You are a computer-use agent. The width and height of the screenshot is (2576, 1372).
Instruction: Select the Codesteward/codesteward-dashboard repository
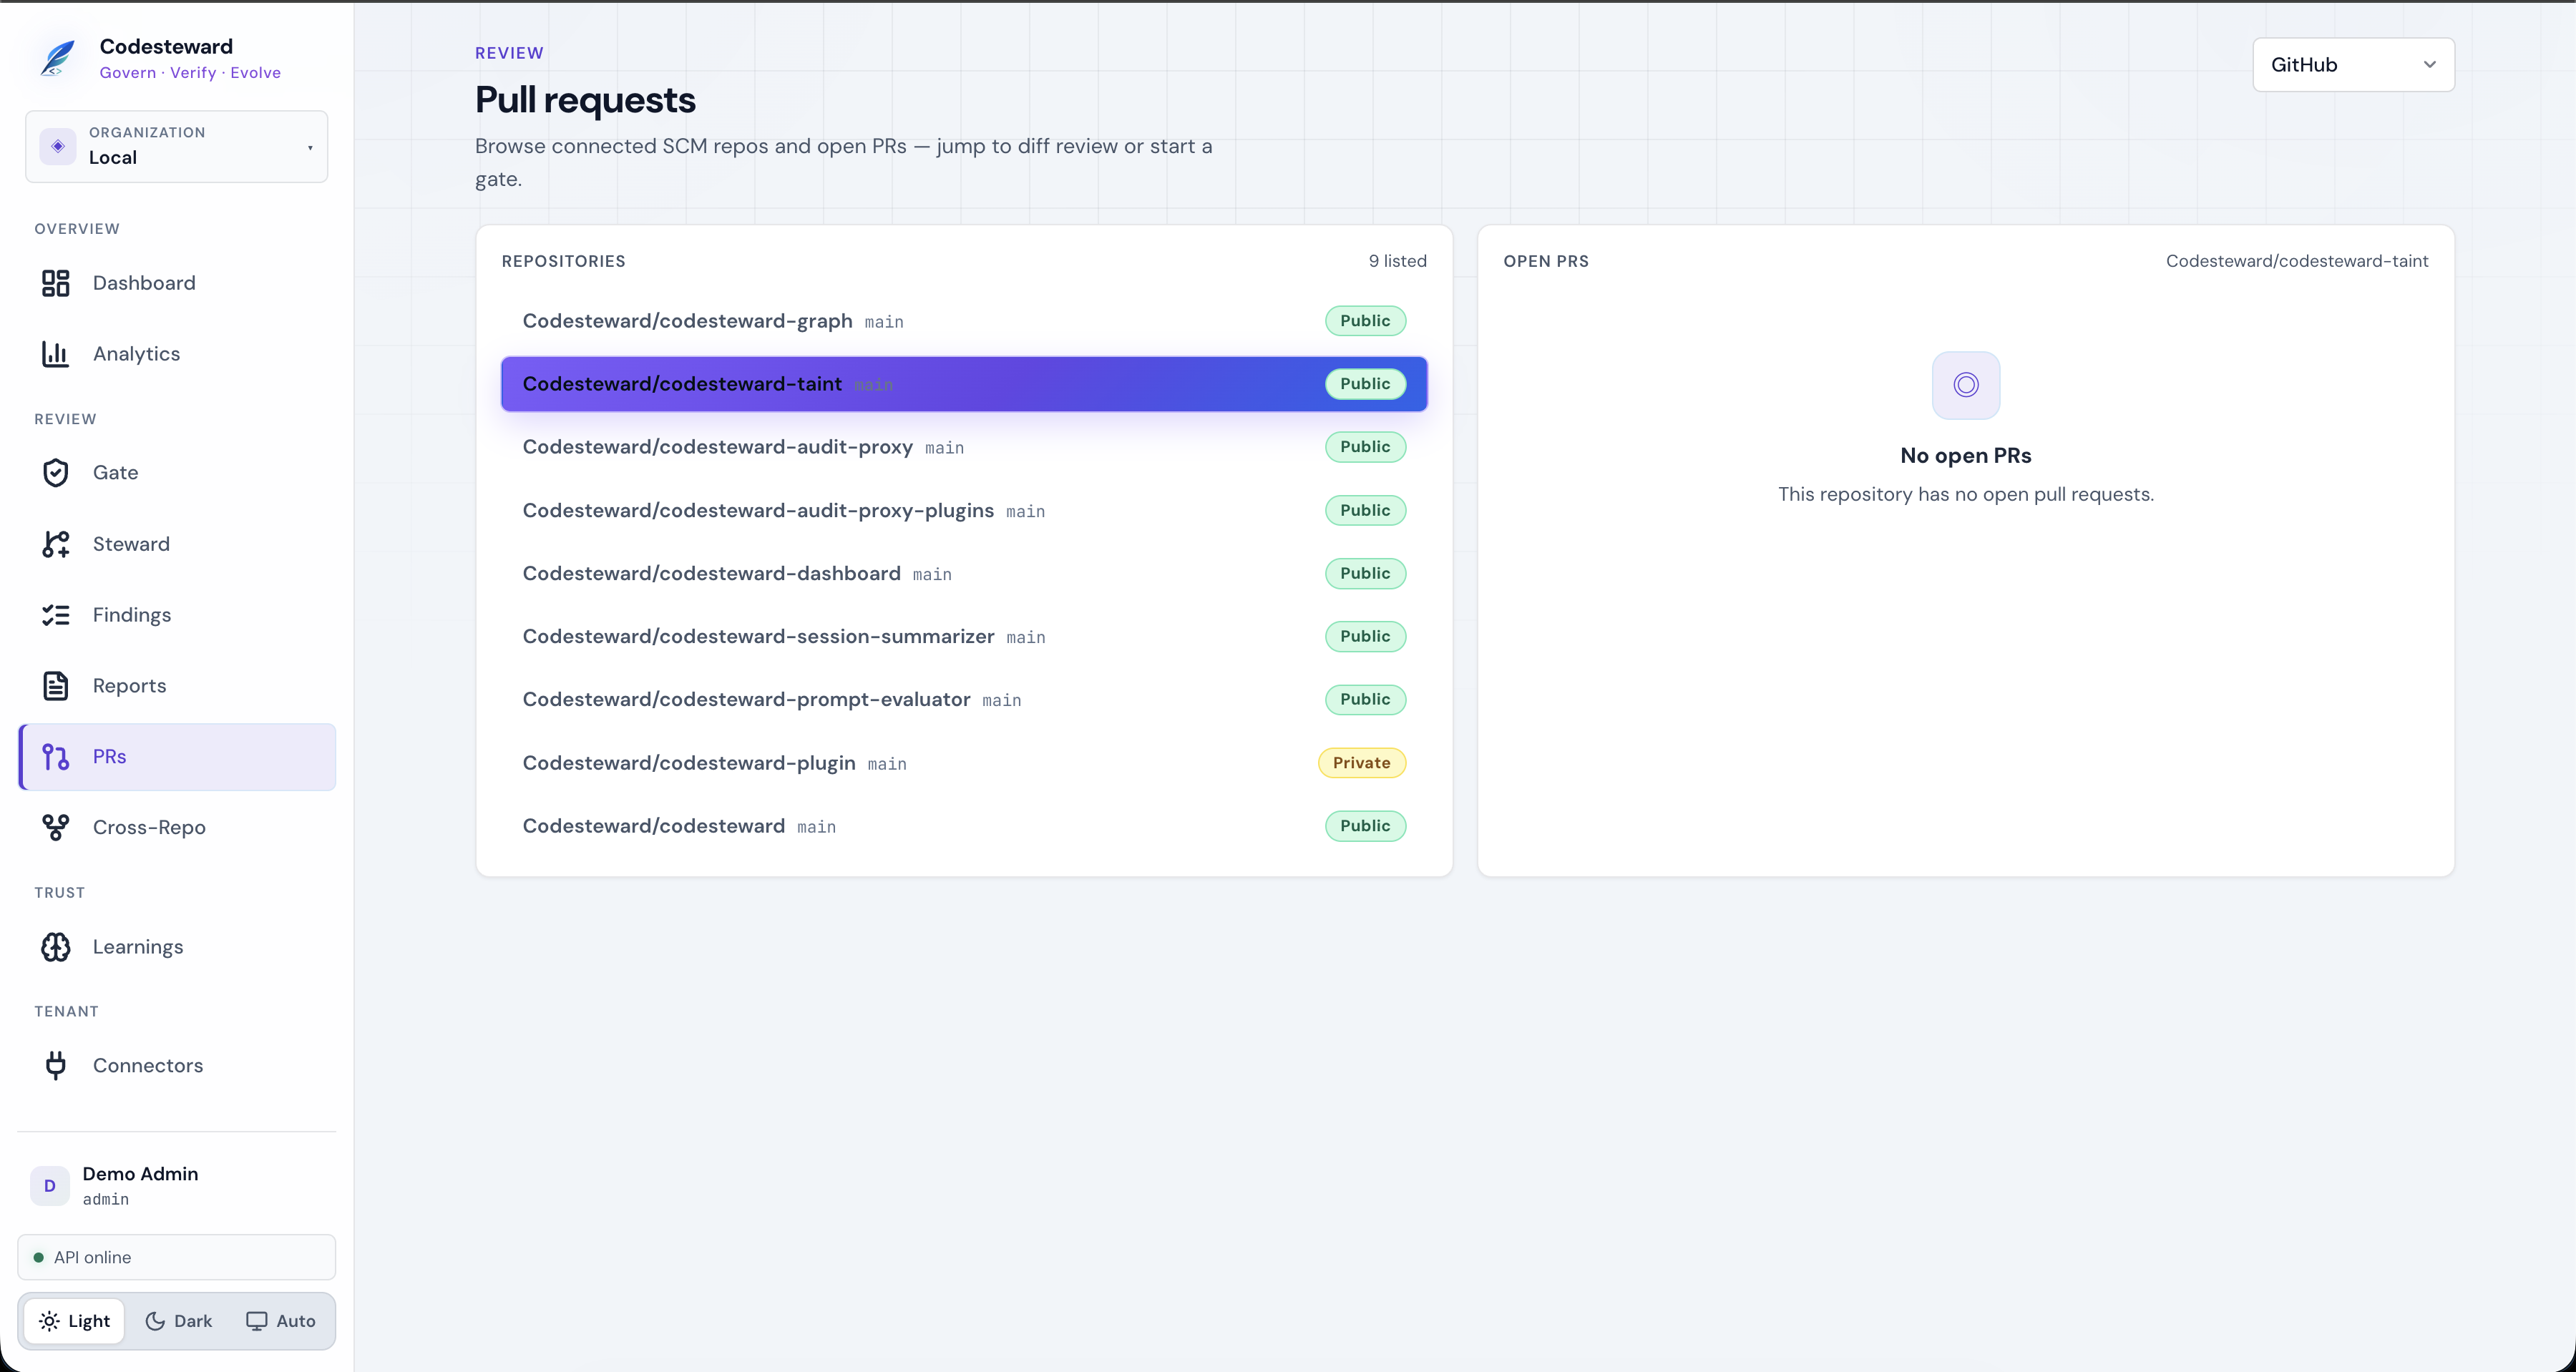(x=964, y=573)
